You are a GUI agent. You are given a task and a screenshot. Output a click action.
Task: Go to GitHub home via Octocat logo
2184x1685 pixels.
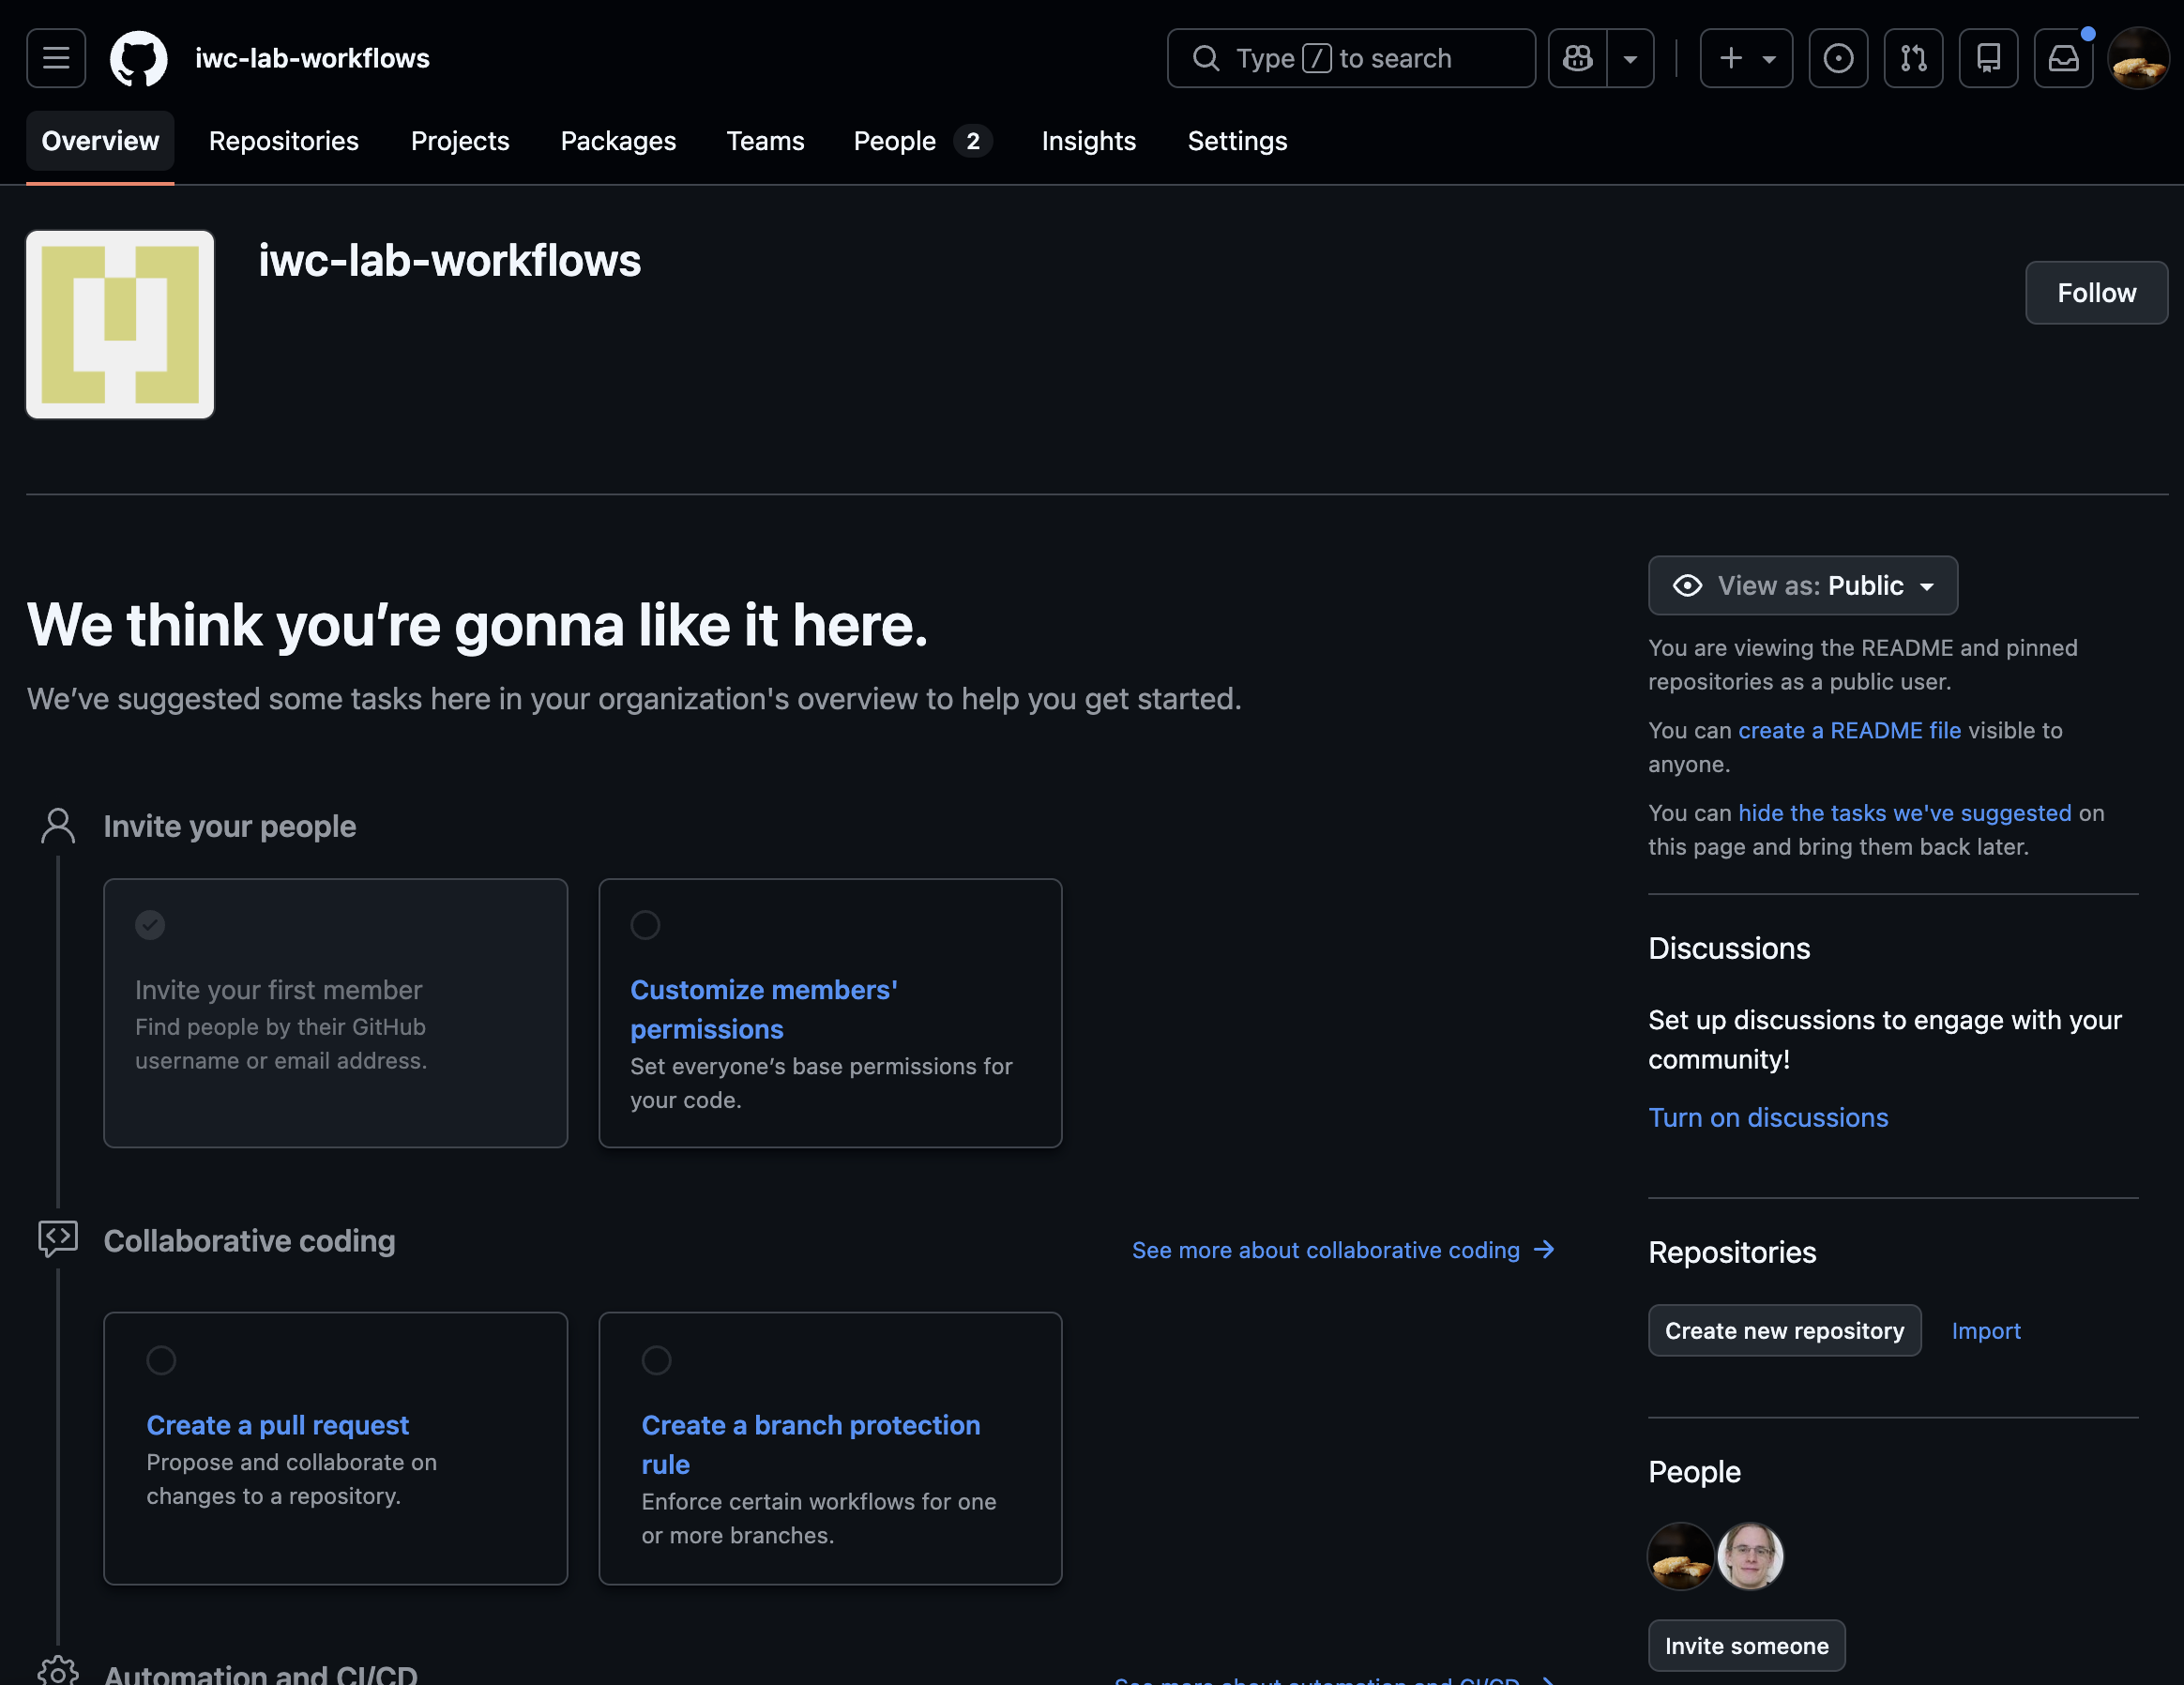tap(138, 58)
